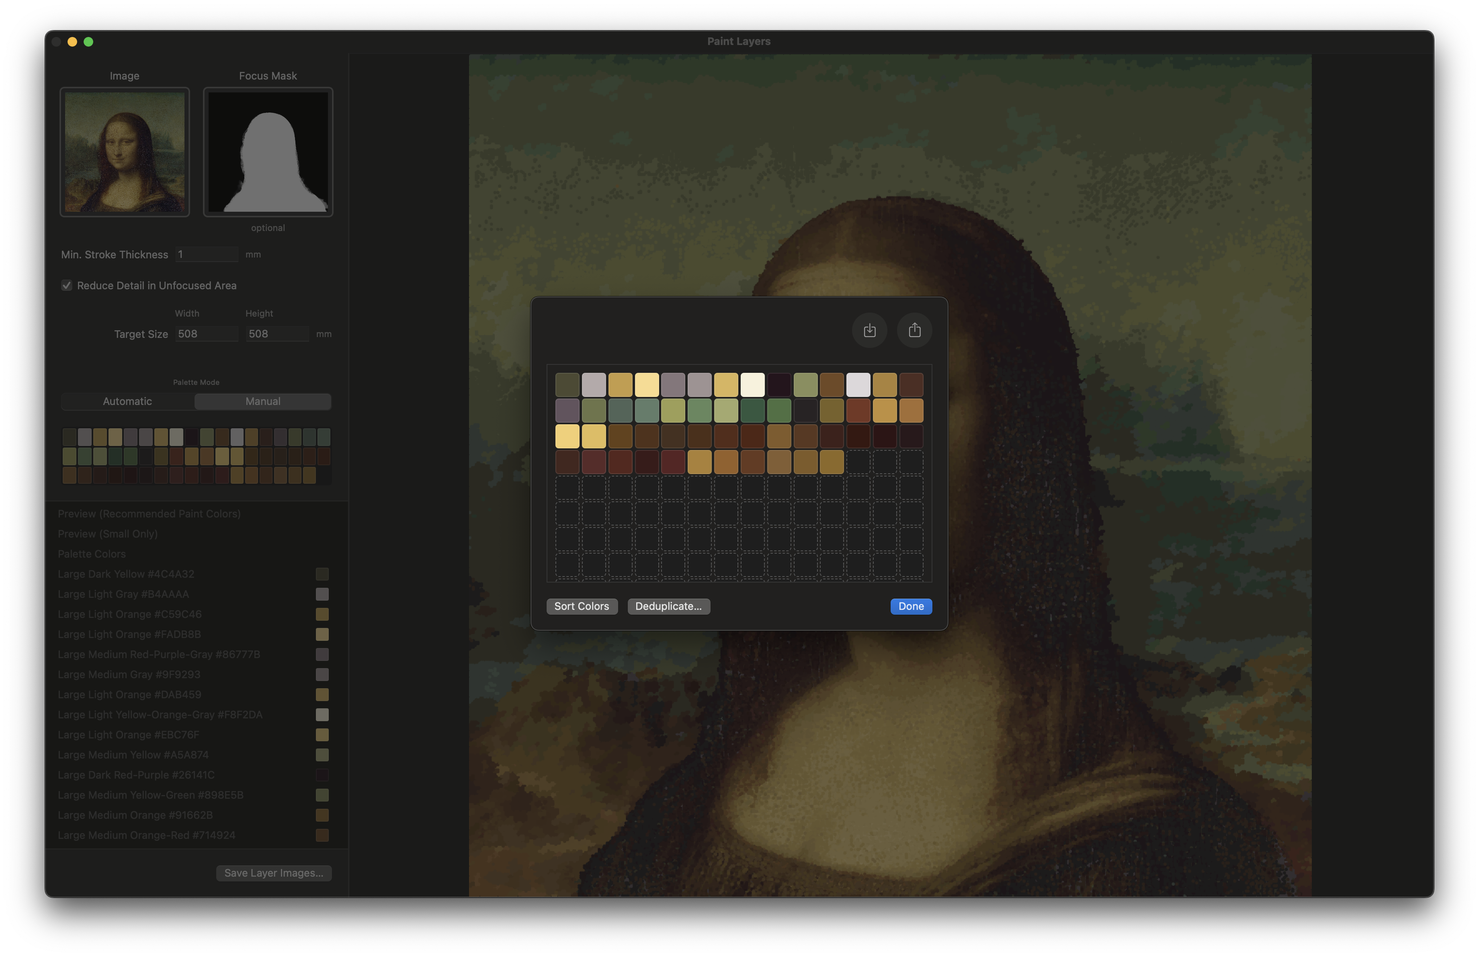Select Preview (Small Only) entry
Image resolution: width=1479 pixels, height=957 pixels.
click(x=107, y=534)
